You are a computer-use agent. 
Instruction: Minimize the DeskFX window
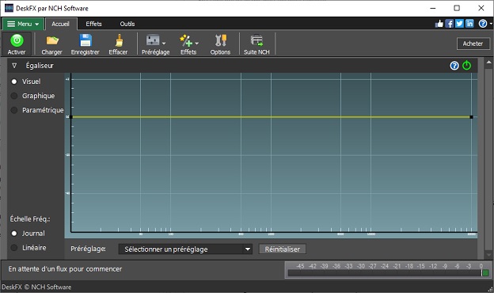[433, 8]
